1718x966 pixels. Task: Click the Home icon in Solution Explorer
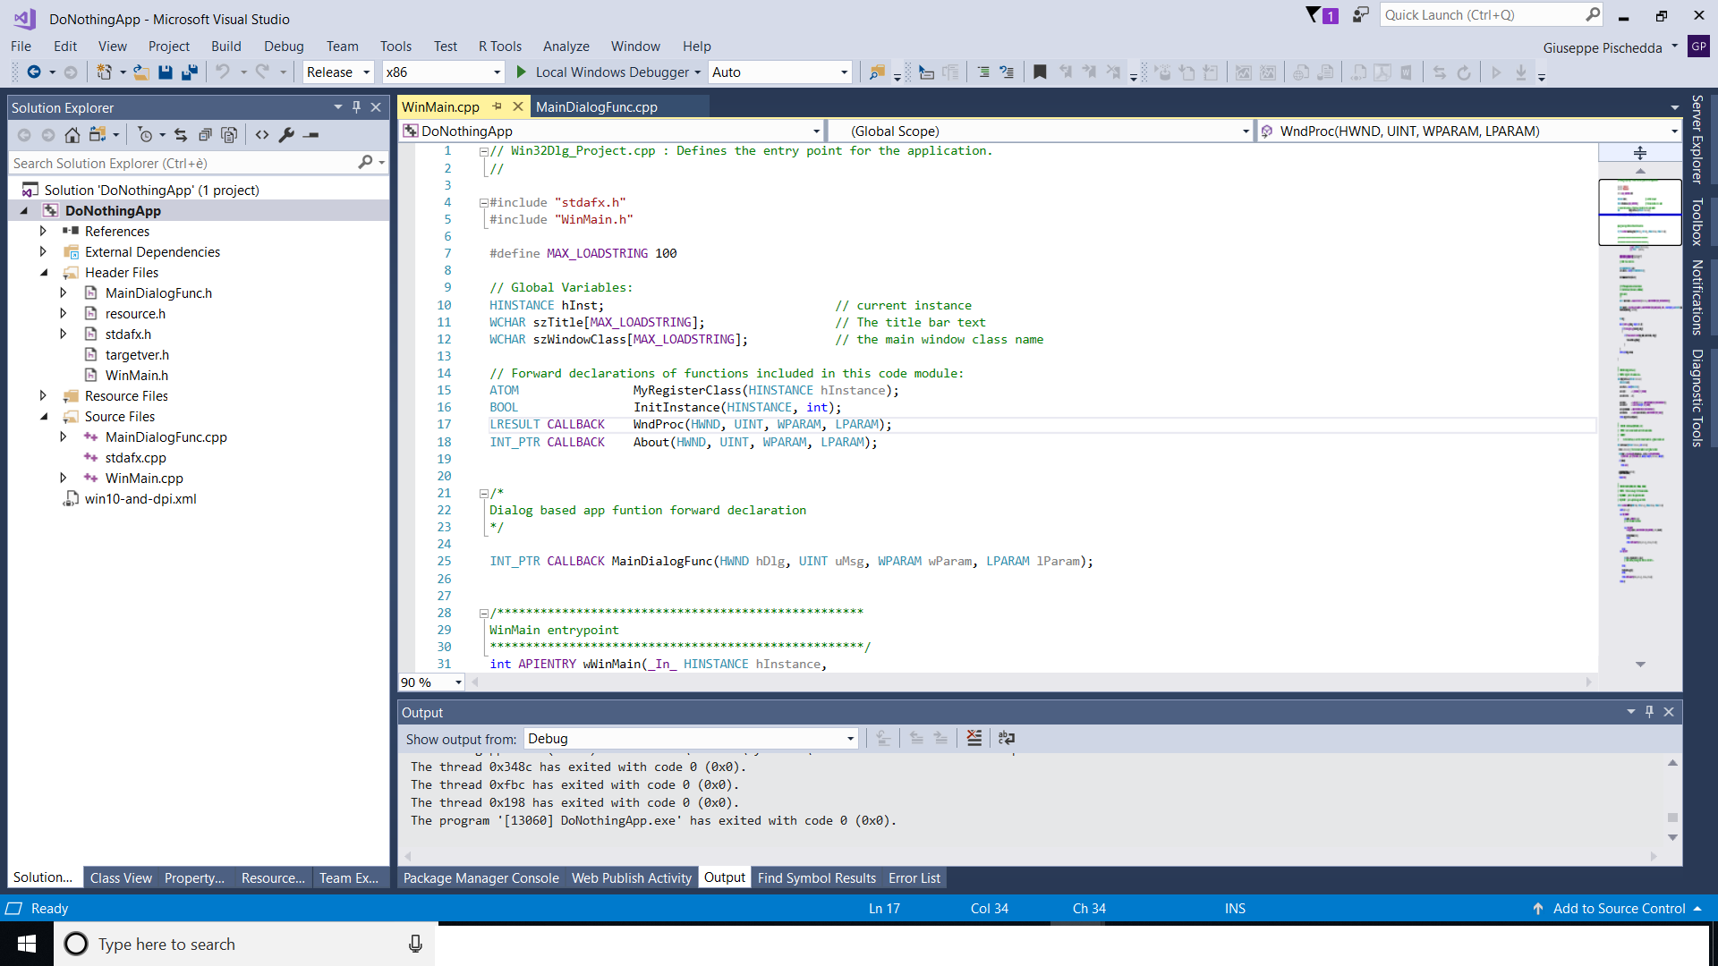(x=72, y=135)
